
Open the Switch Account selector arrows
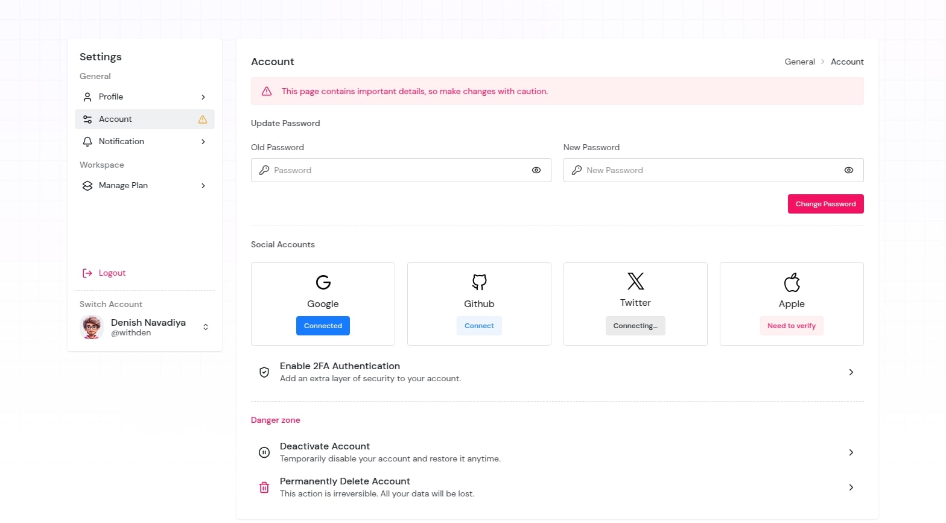(206, 327)
